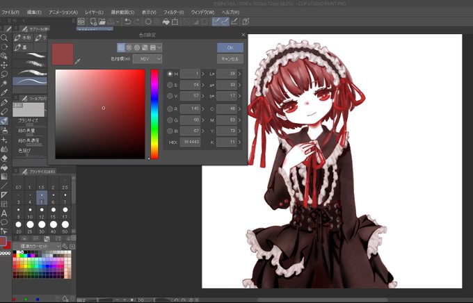Select the V radio button
The width and height of the screenshot is (473, 303).
pos(170,96)
